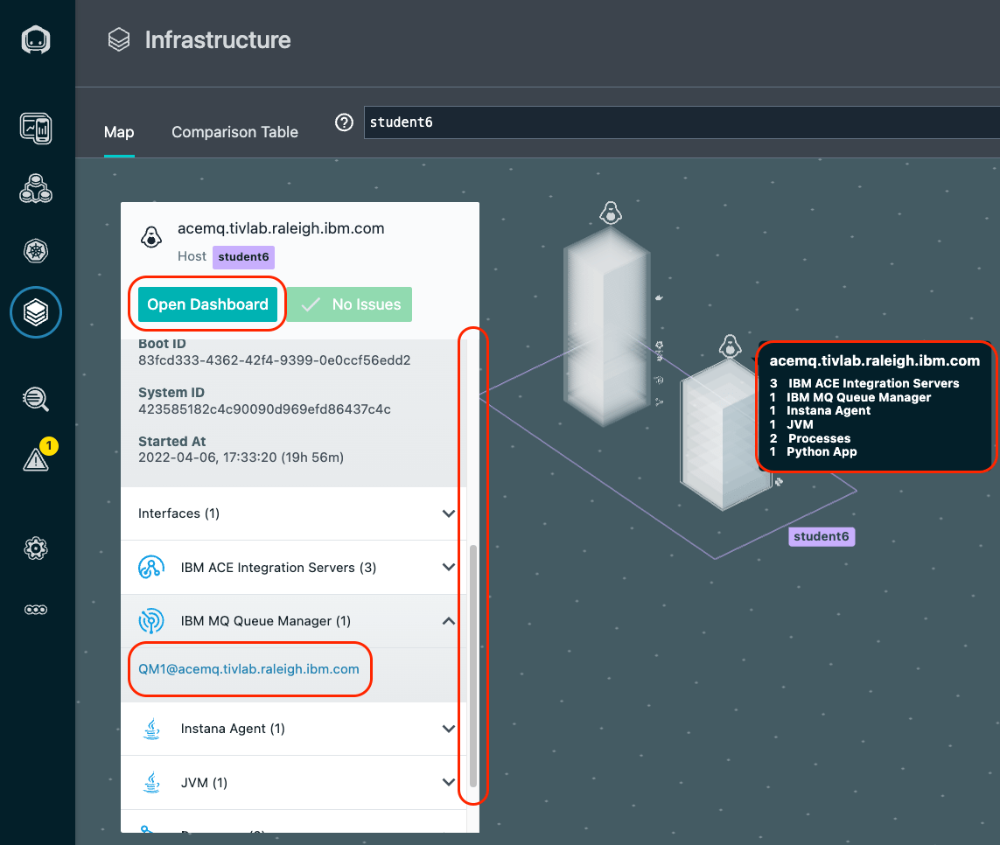Click the JVM Java icon
The height and width of the screenshot is (845, 1000).
[x=151, y=782]
